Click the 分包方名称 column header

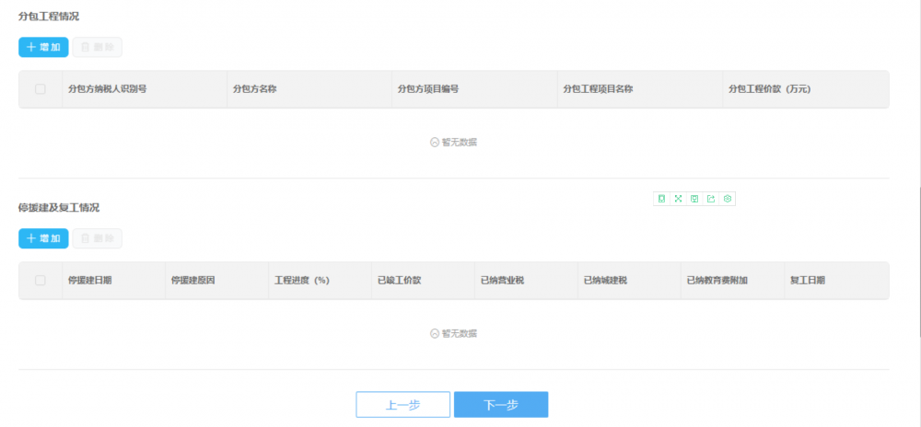(x=255, y=89)
